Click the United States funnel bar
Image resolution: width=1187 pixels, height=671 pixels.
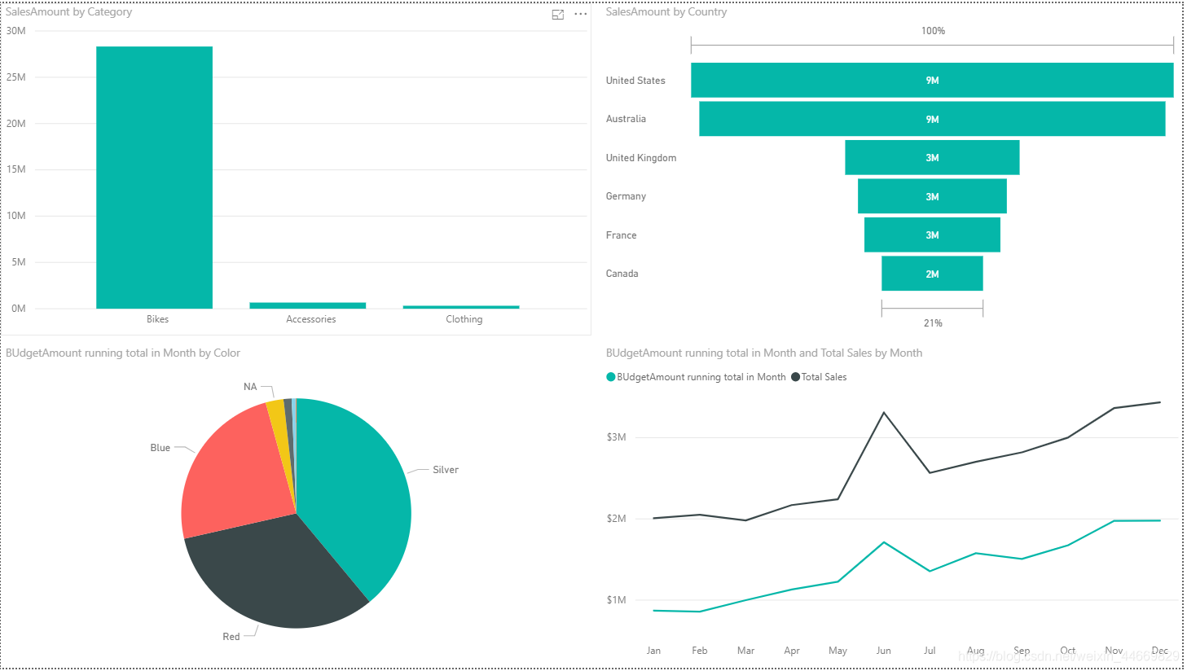tap(932, 81)
